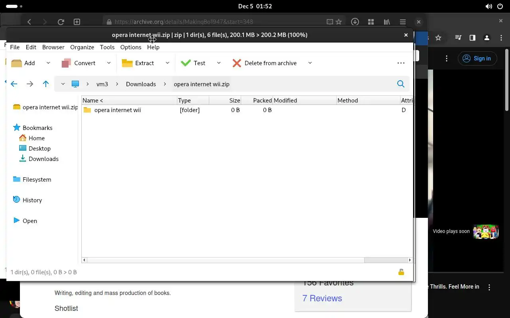Click the profile icon in right browser window
Image resolution: width=510 pixels, height=318 pixels.
pyautogui.click(x=486, y=38)
